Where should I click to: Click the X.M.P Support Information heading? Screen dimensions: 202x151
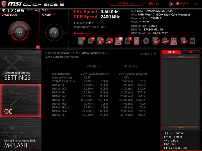pyautogui.click(x=62, y=56)
